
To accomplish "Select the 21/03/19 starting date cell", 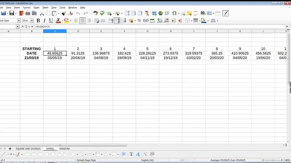I will [31, 58].
